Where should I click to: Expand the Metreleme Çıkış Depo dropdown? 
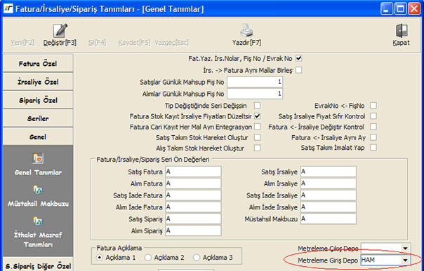click(405, 249)
